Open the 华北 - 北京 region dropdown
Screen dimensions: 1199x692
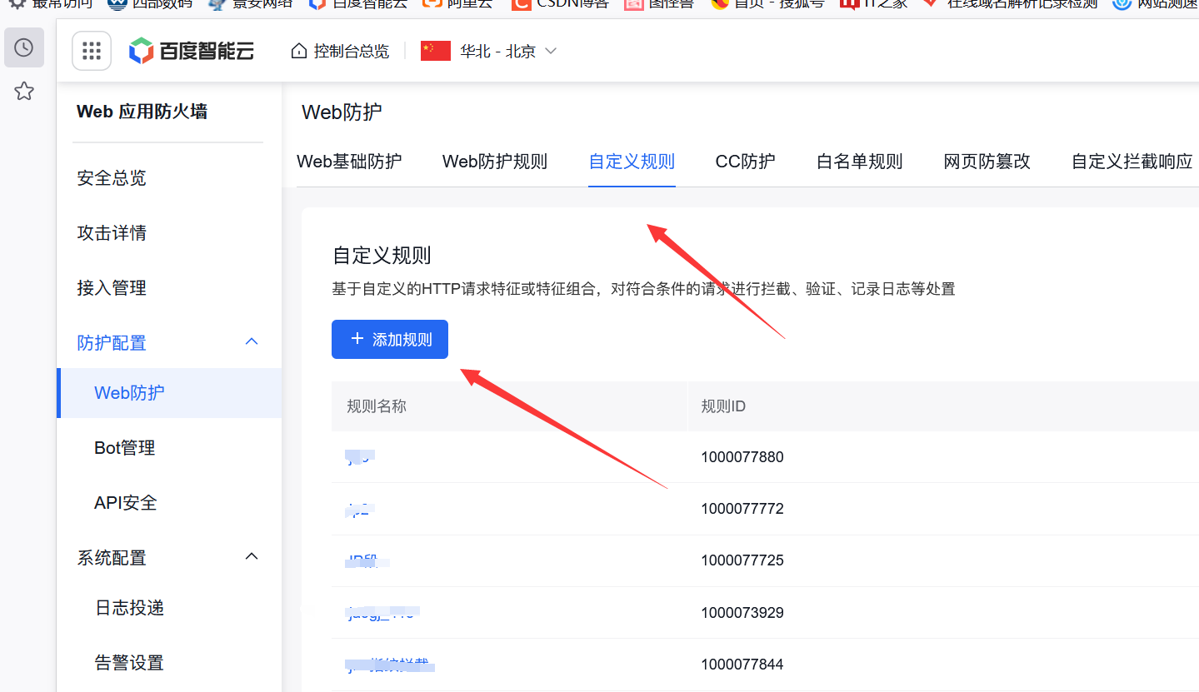[x=508, y=52]
